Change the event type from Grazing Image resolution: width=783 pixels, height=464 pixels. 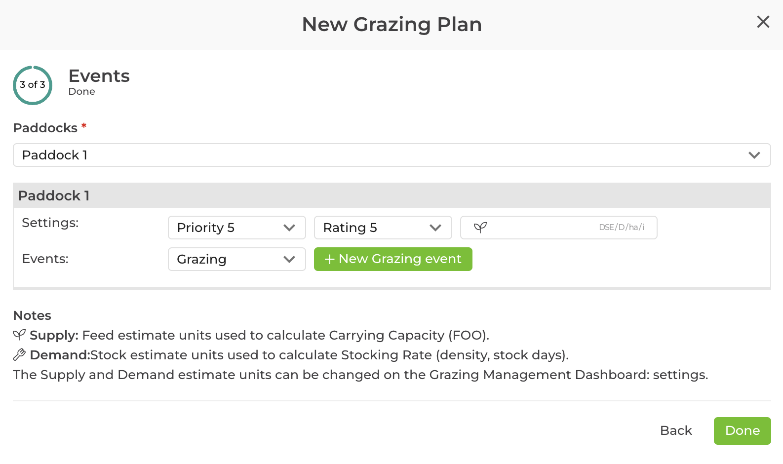pos(236,259)
